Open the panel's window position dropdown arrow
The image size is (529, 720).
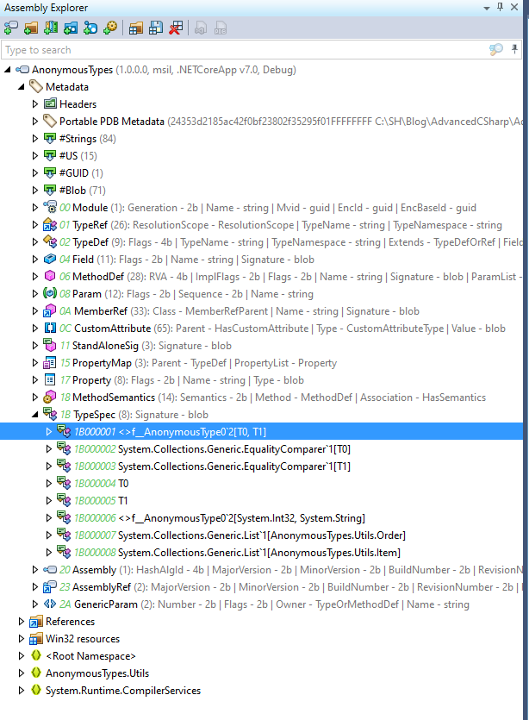[486, 9]
